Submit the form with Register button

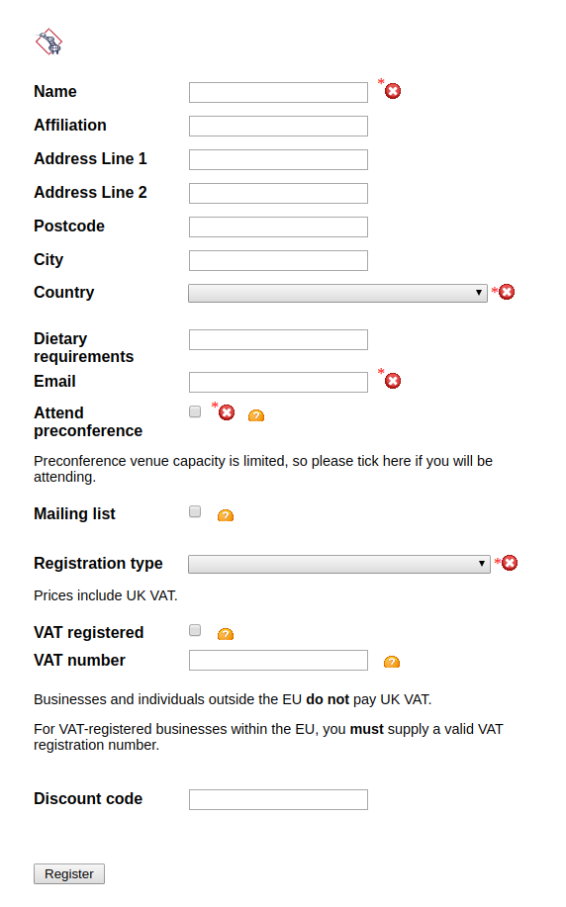click(69, 873)
